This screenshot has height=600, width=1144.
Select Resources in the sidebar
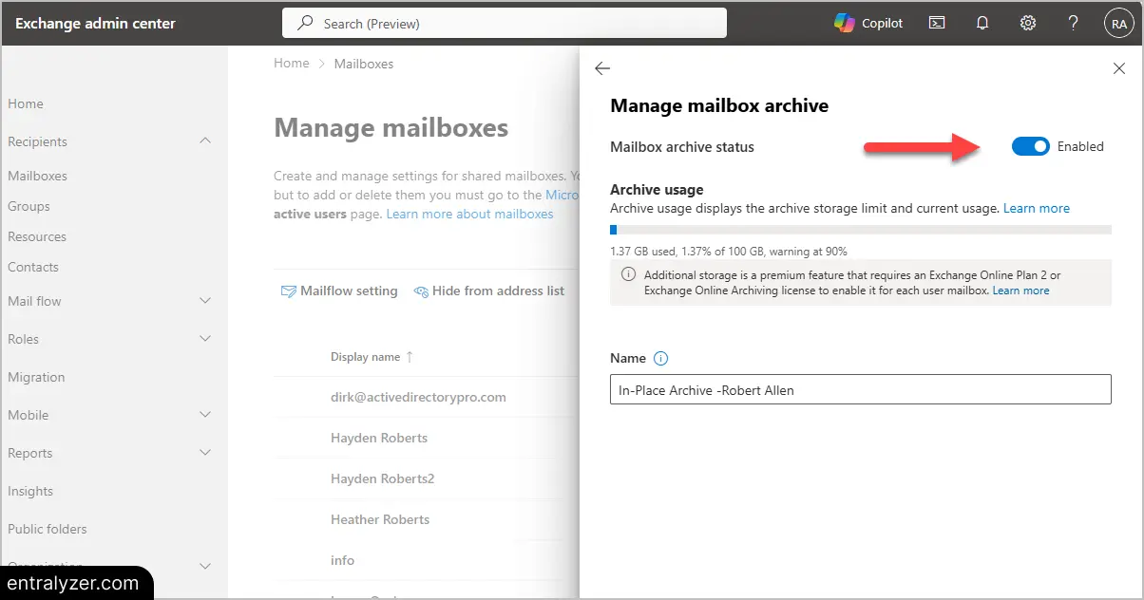click(37, 236)
